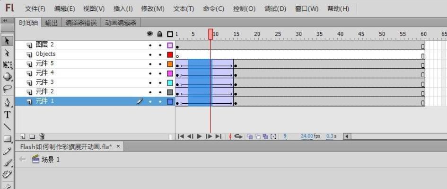
Task: Lock all layers via padlock header
Action: pos(160,34)
